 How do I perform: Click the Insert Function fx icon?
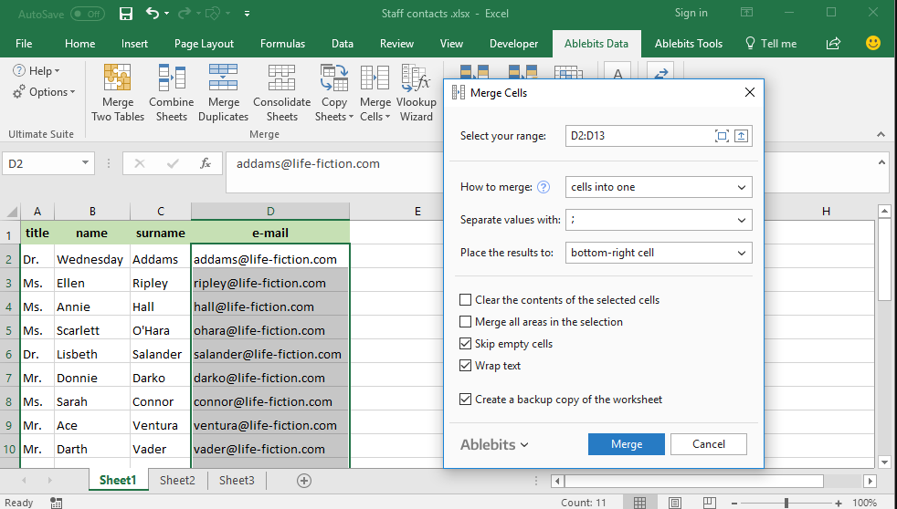[x=206, y=163]
